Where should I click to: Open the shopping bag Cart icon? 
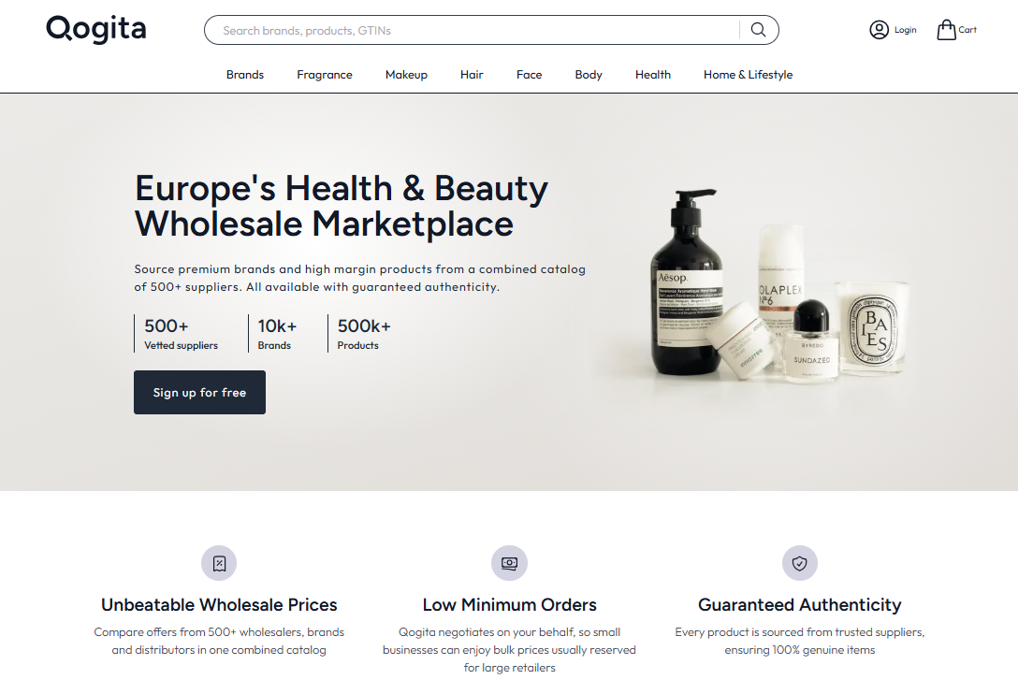coord(946,30)
